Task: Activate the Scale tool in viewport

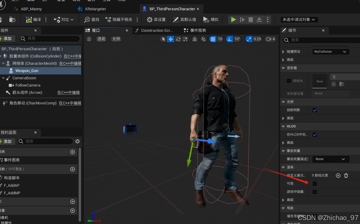Action: tap(185, 39)
